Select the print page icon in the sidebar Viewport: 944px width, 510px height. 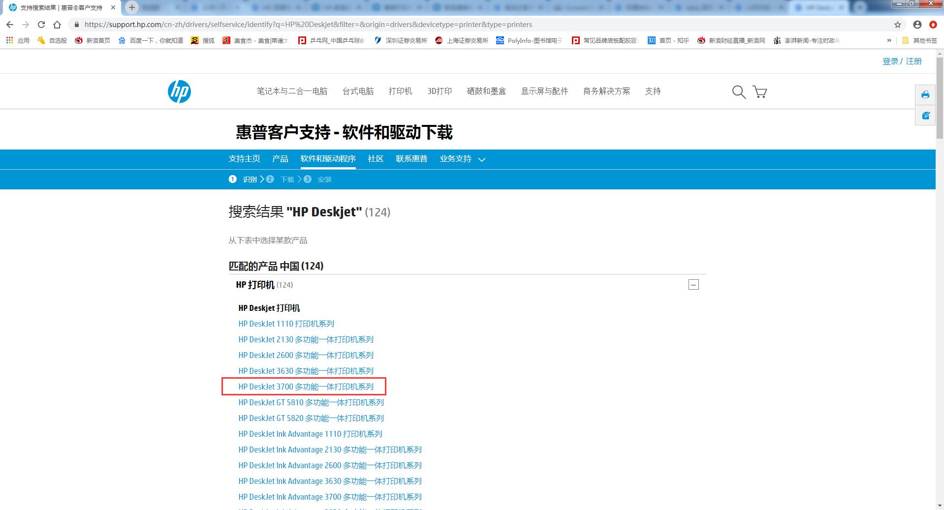point(925,94)
